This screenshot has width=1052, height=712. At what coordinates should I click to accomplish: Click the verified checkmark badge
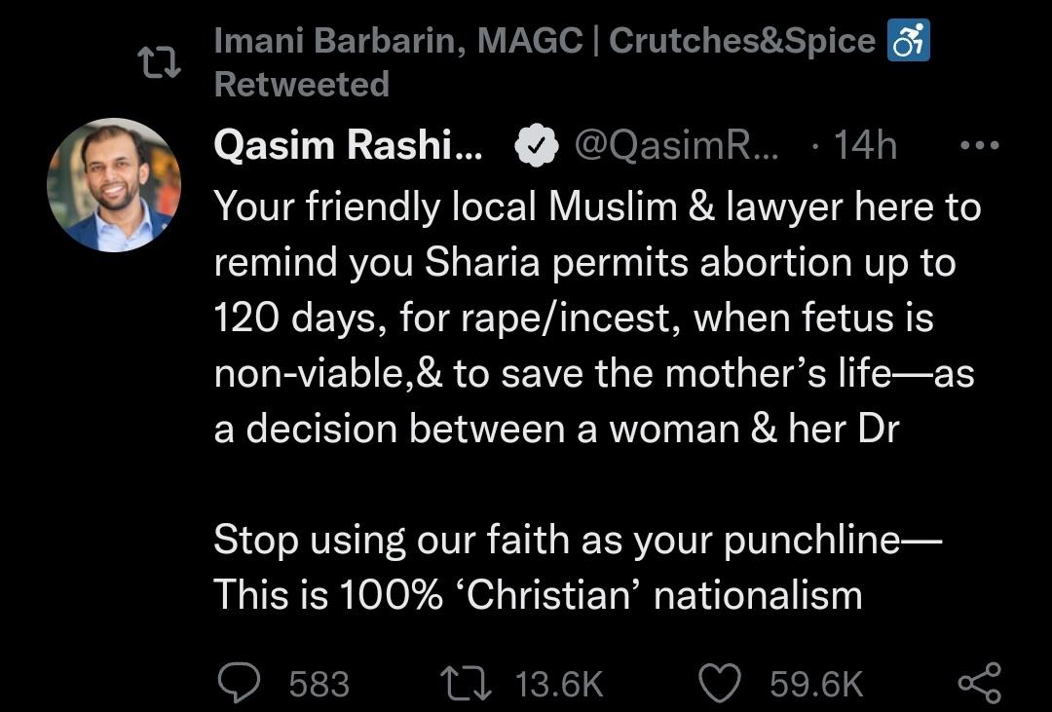pyautogui.click(x=536, y=146)
